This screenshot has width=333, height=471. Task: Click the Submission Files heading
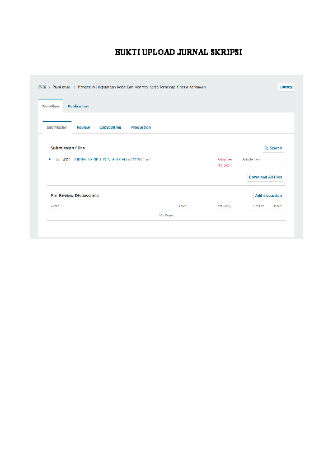click(68, 148)
